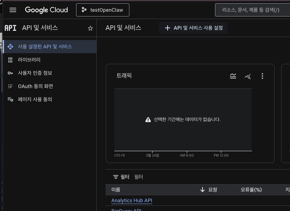
Task: Click the 트래픽 chart title
Action: tap(124, 76)
